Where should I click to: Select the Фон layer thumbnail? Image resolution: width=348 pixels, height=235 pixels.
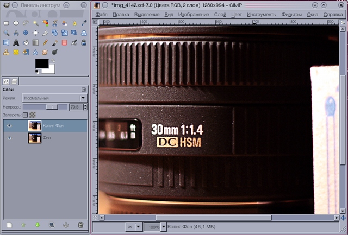[34, 138]
